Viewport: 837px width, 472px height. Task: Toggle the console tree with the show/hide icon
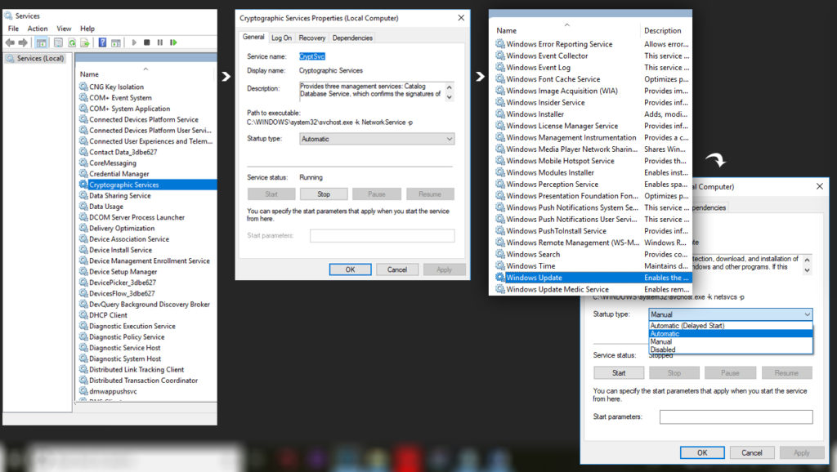pos(41,42)
